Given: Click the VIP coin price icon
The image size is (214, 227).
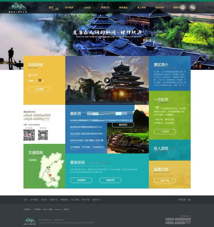Looking at the screenshot, I should click(39, 80).
